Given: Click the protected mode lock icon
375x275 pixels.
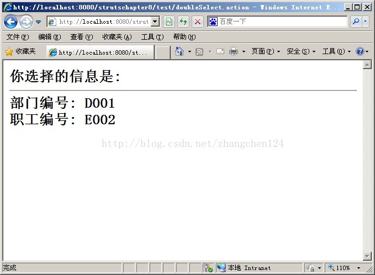Looking at the screenshot, I should 311,268.
